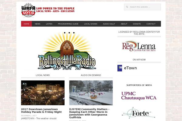Open the Home menu item
This screenshot has height=121, width=182.
pos(26,24)
